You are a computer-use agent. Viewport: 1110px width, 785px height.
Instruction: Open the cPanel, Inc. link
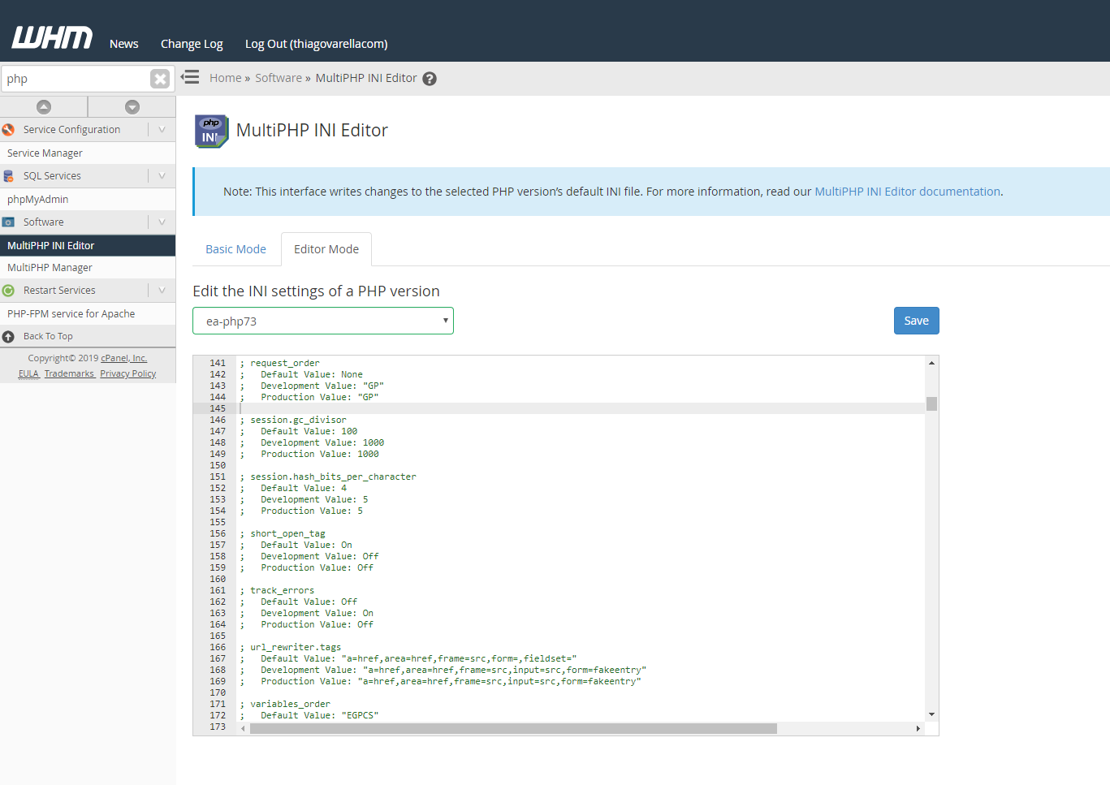(x=124, y=358)
